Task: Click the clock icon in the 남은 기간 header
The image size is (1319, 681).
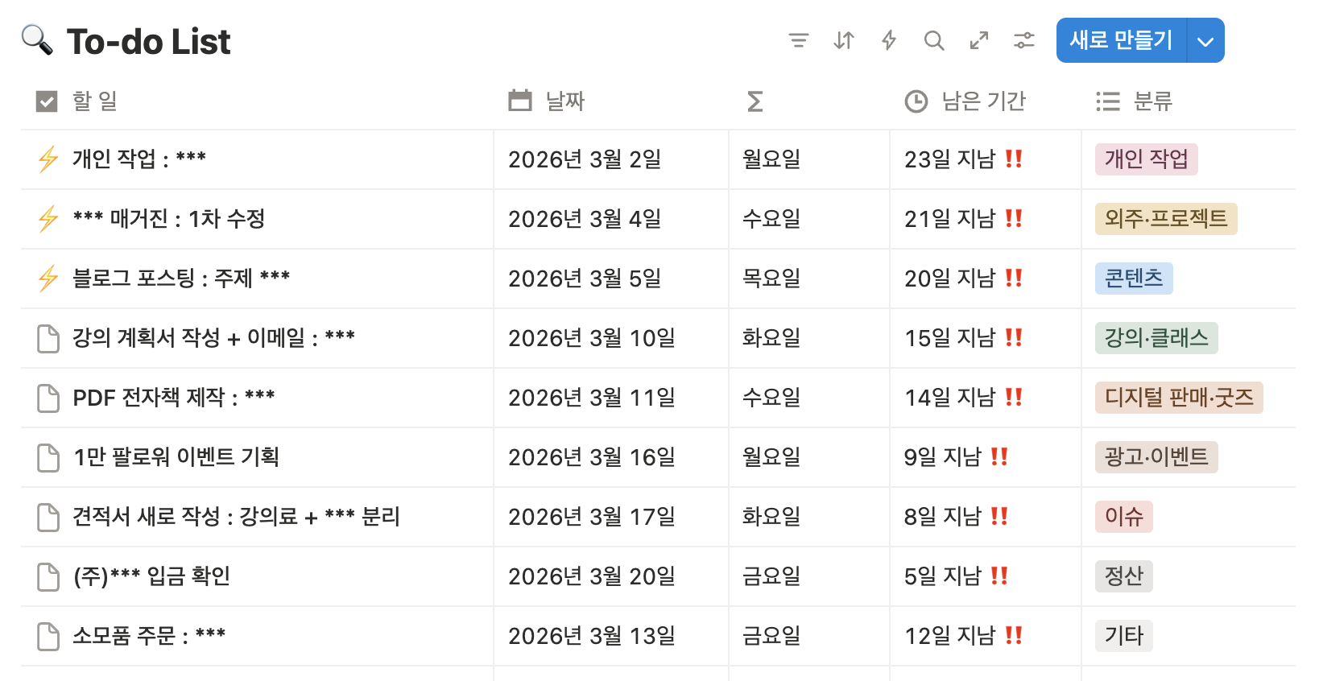Action: point(916,101)
